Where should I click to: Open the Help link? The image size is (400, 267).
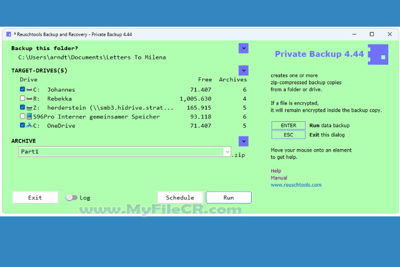pos(276,171)
